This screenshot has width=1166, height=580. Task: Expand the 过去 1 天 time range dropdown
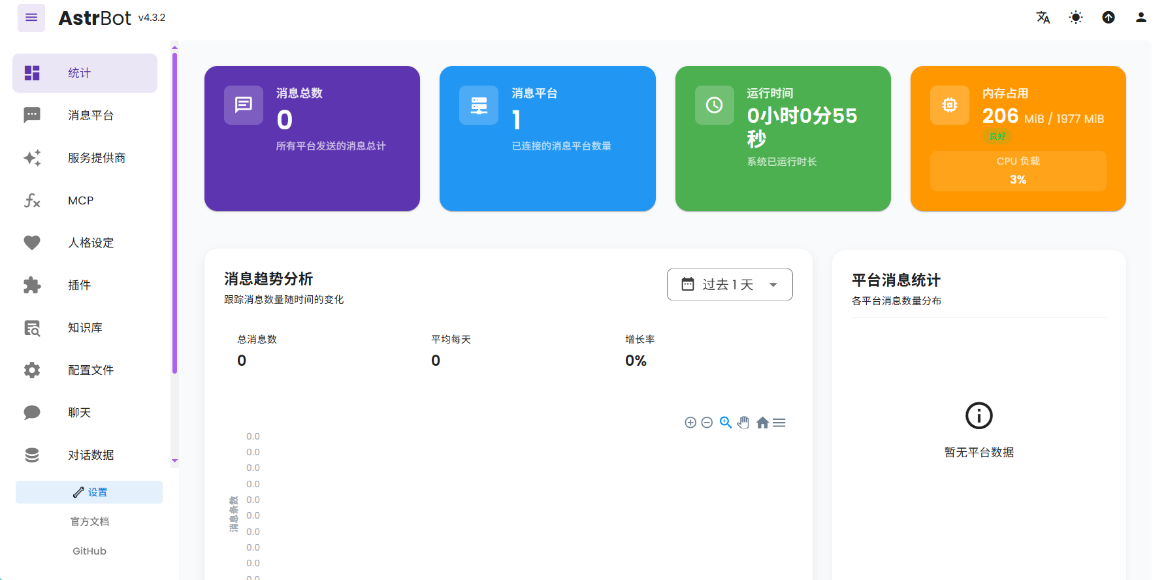pyautogui.click(x=730, y=285)
